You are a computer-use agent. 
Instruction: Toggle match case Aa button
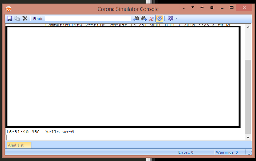click(151, 19)
